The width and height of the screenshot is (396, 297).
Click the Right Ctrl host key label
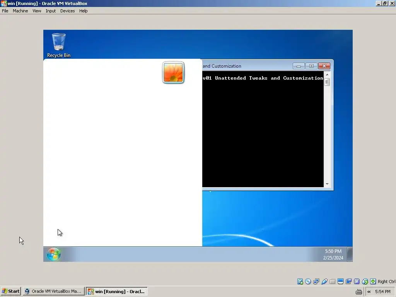[x=387, y=282]
